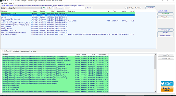Click the PayPal Donate icon
This screenshot has width=176, height=96.
click(x=167, y=89)
